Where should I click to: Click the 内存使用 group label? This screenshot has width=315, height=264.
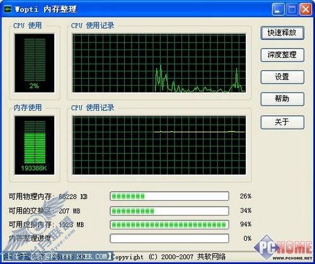(x=28, y=108)
